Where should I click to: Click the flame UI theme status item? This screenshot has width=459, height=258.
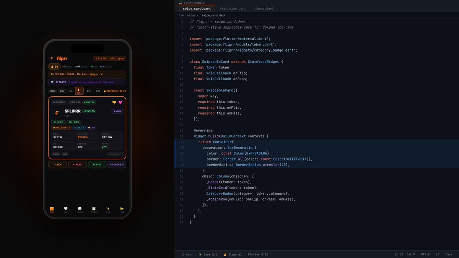point(233,254)
